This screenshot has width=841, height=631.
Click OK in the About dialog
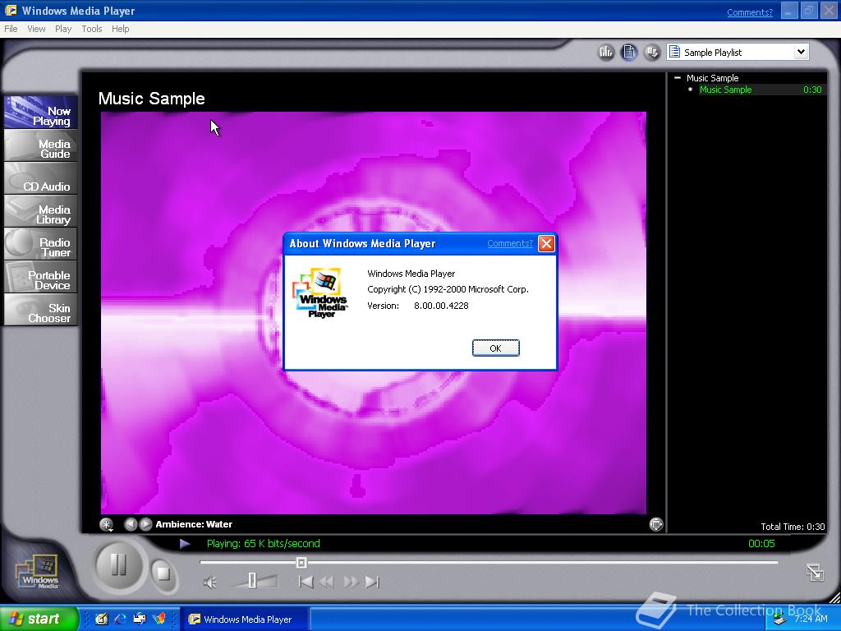coord(495,348)
